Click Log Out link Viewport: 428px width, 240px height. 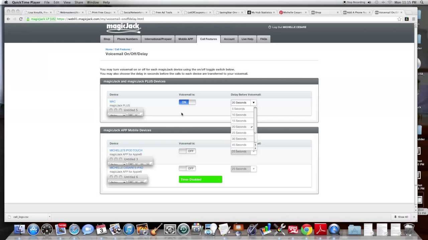(x=277, y=27)
